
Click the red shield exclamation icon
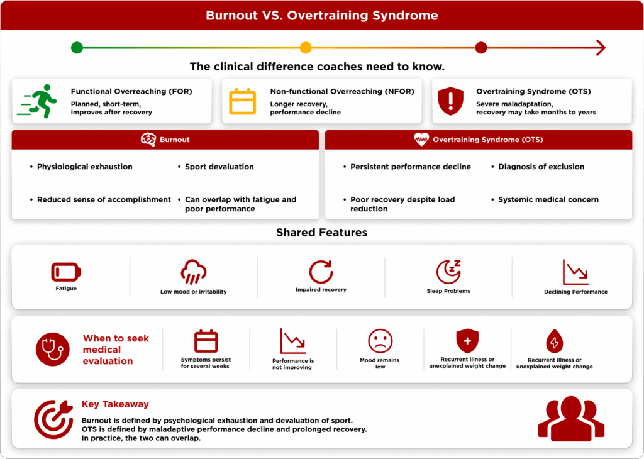[450, 101]
